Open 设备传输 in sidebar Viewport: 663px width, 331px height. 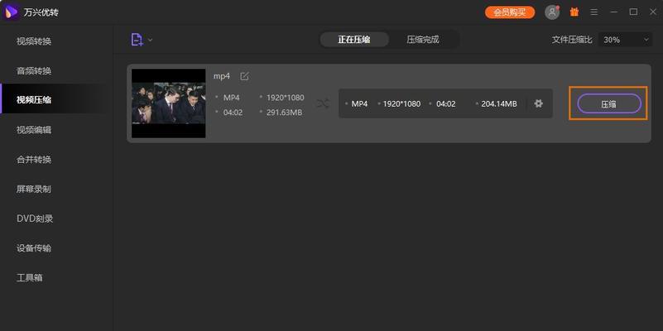pos(34,248)
